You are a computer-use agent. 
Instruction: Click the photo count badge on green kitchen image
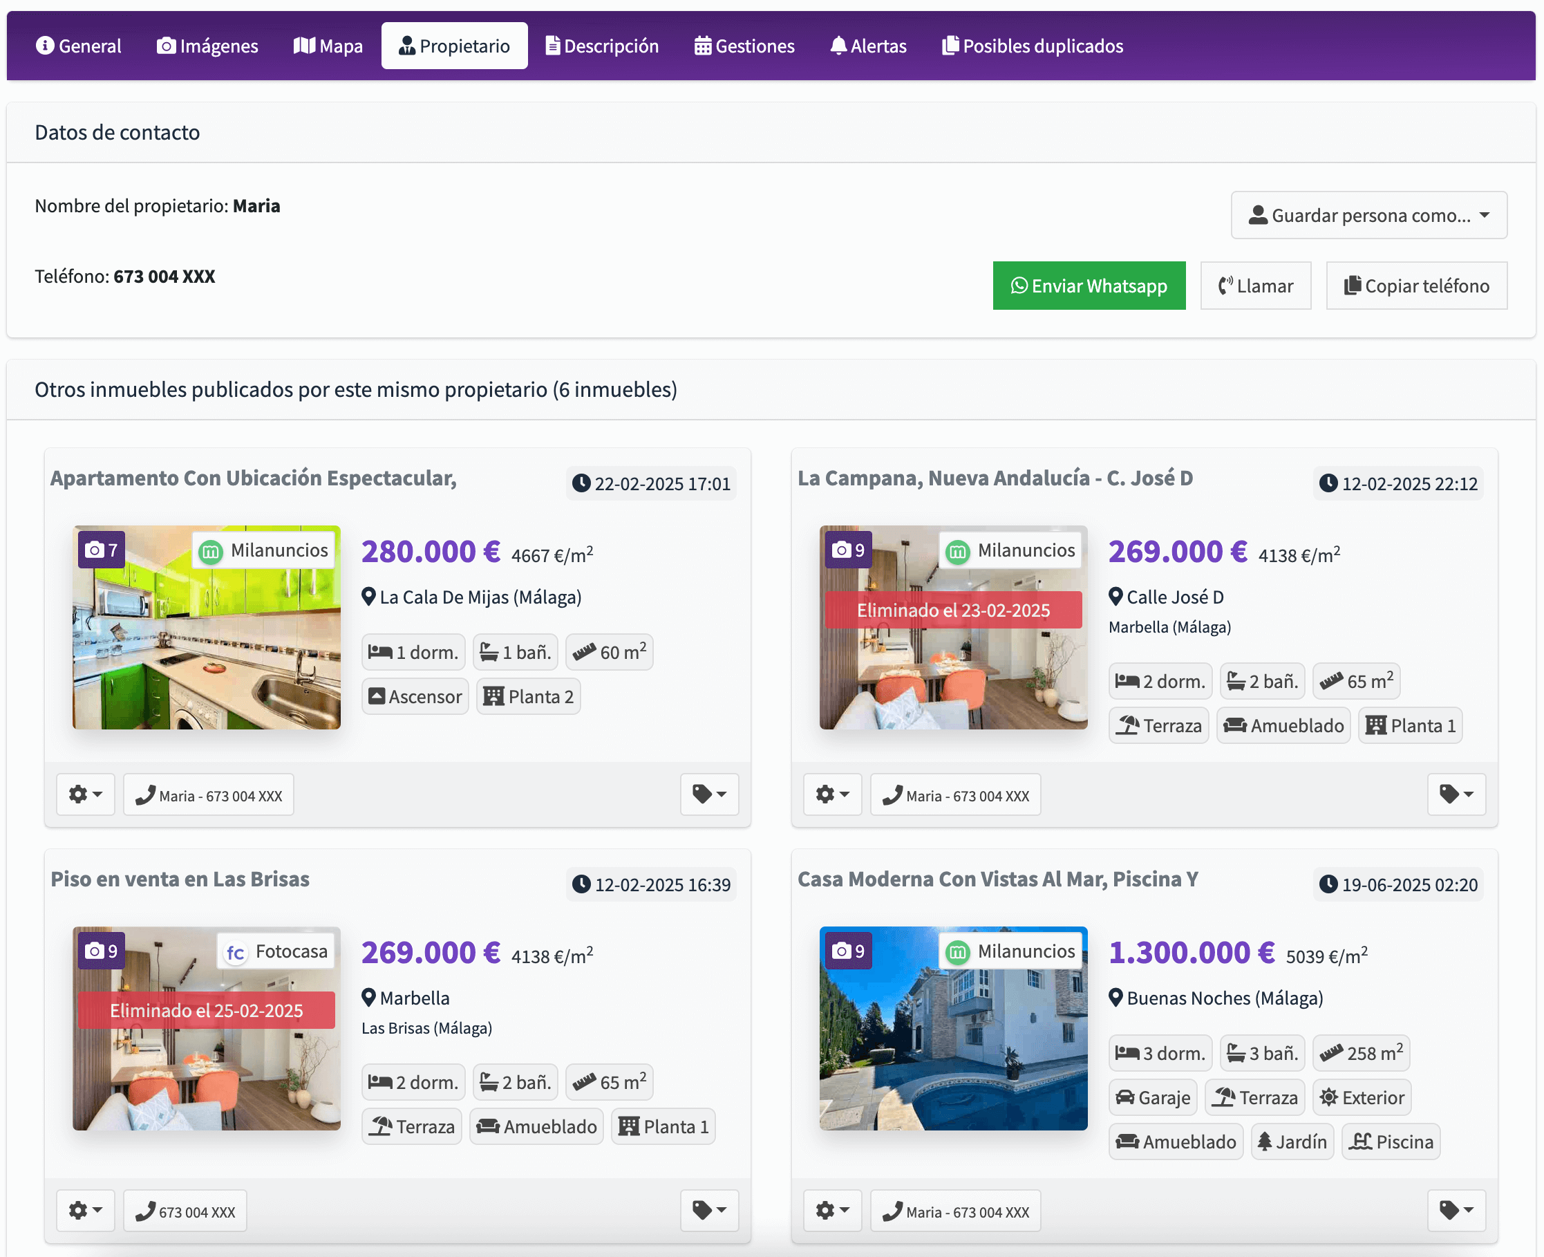point(102,550)
